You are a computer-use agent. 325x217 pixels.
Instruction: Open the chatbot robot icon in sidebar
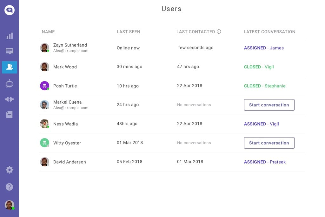10,83
